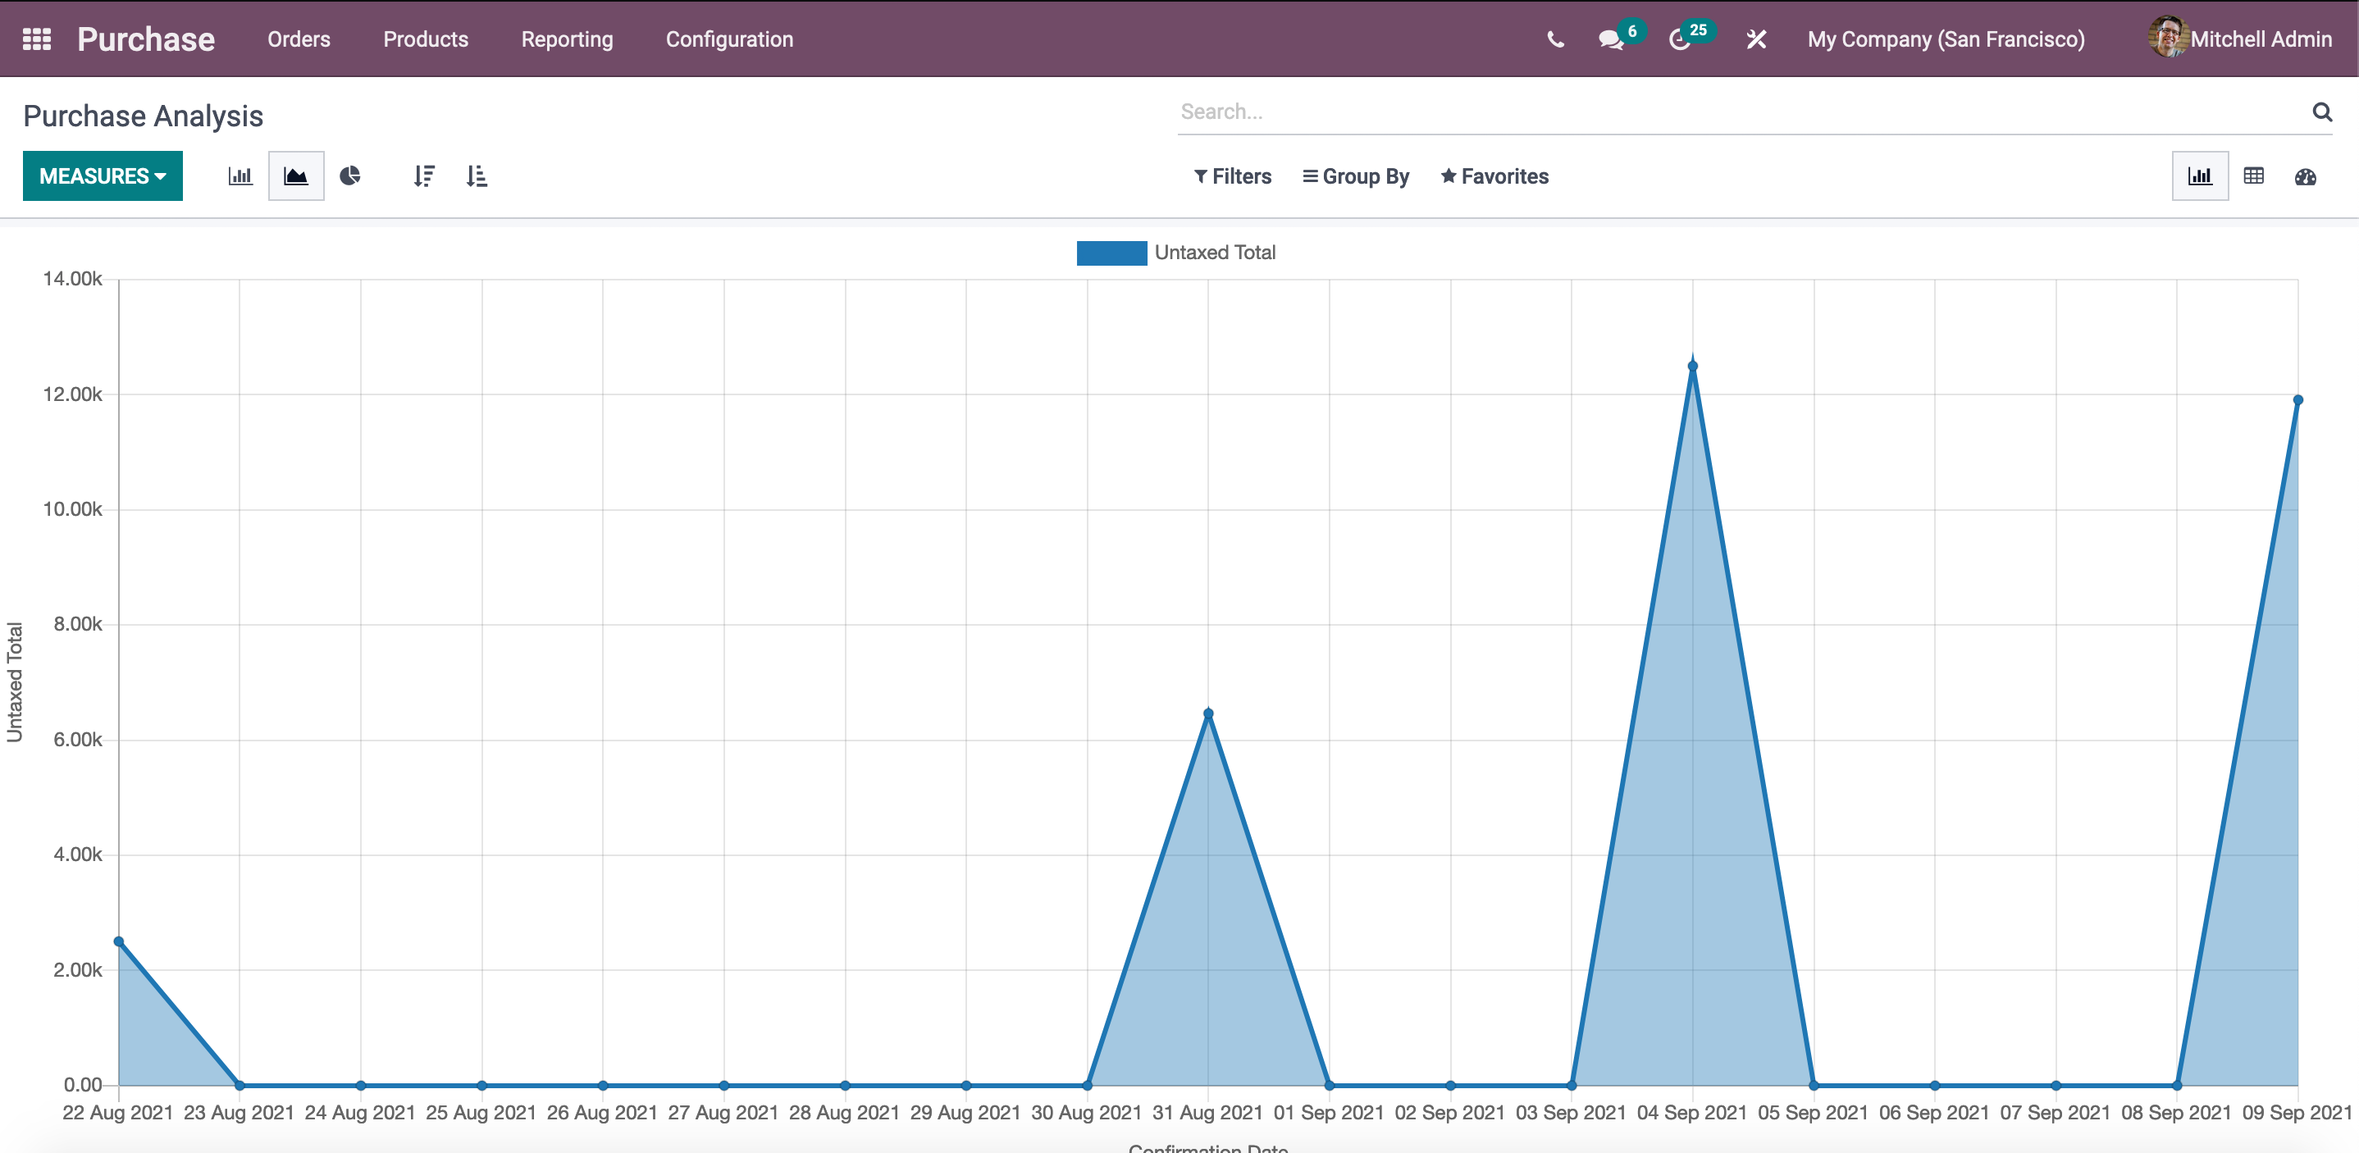Click the 04 Sep 2021 axis label
2359x1153 pixels.
click(1692, 1113)
